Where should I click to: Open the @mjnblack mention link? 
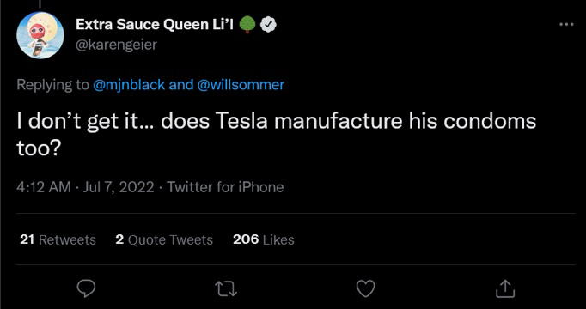pos(128,85)
